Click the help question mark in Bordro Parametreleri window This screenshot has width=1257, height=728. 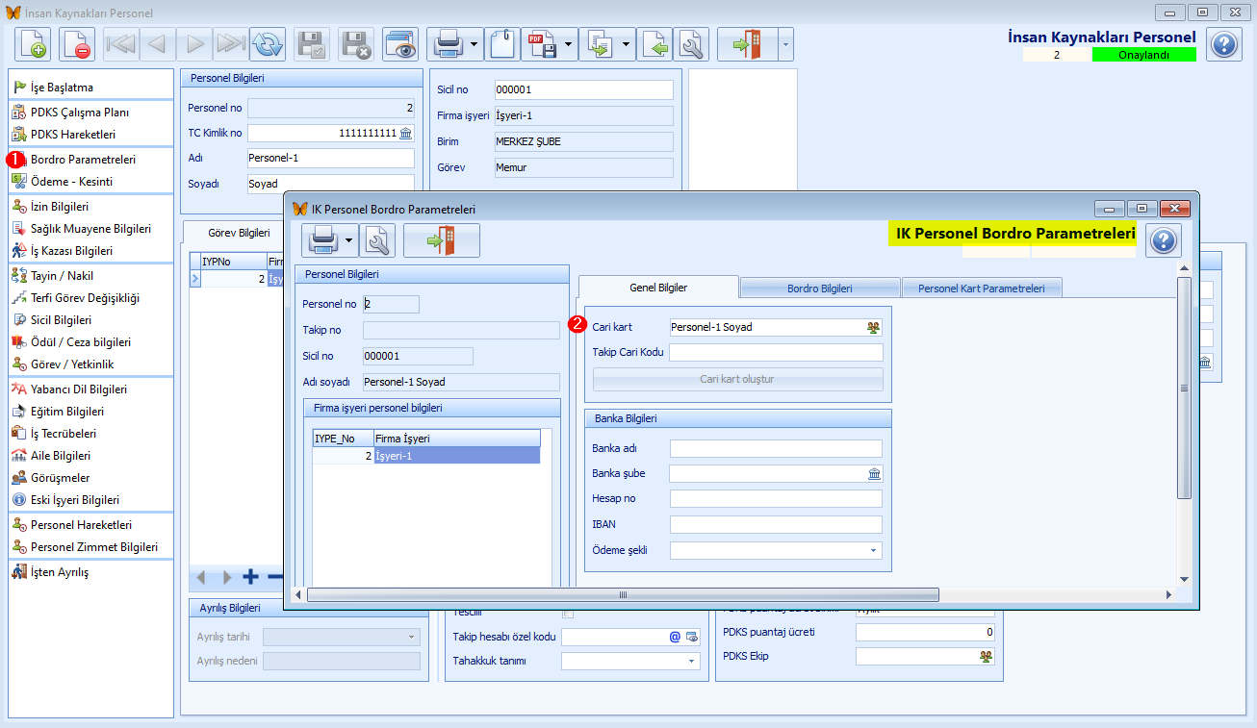pos(1164,240)
